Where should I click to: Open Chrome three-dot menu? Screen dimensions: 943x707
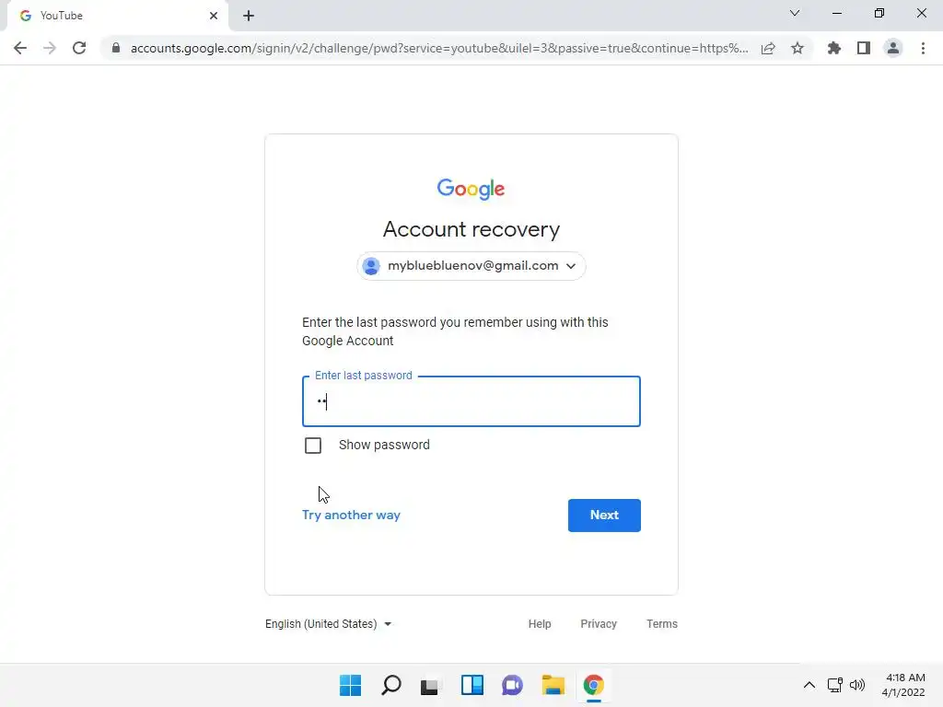click(x=923, y=48)
